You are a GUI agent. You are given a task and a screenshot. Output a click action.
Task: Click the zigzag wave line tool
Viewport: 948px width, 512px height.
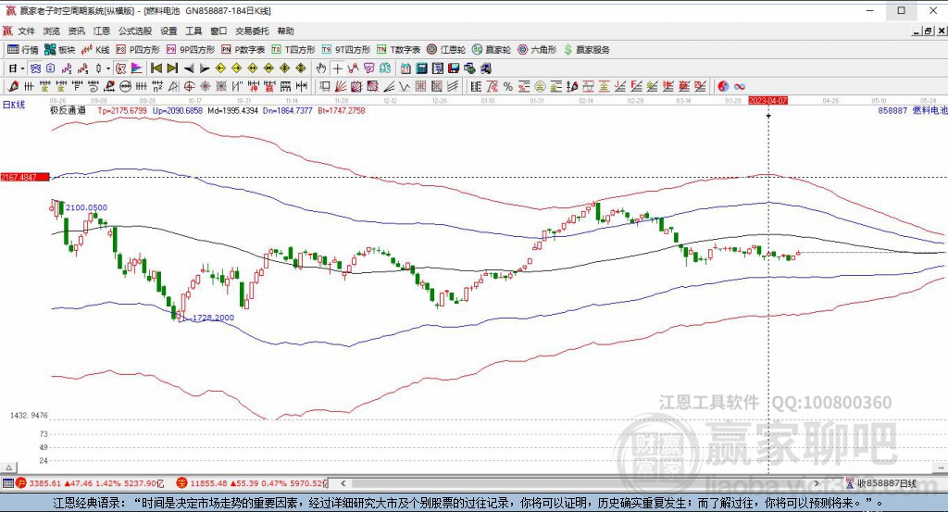(x=405, y=86)
